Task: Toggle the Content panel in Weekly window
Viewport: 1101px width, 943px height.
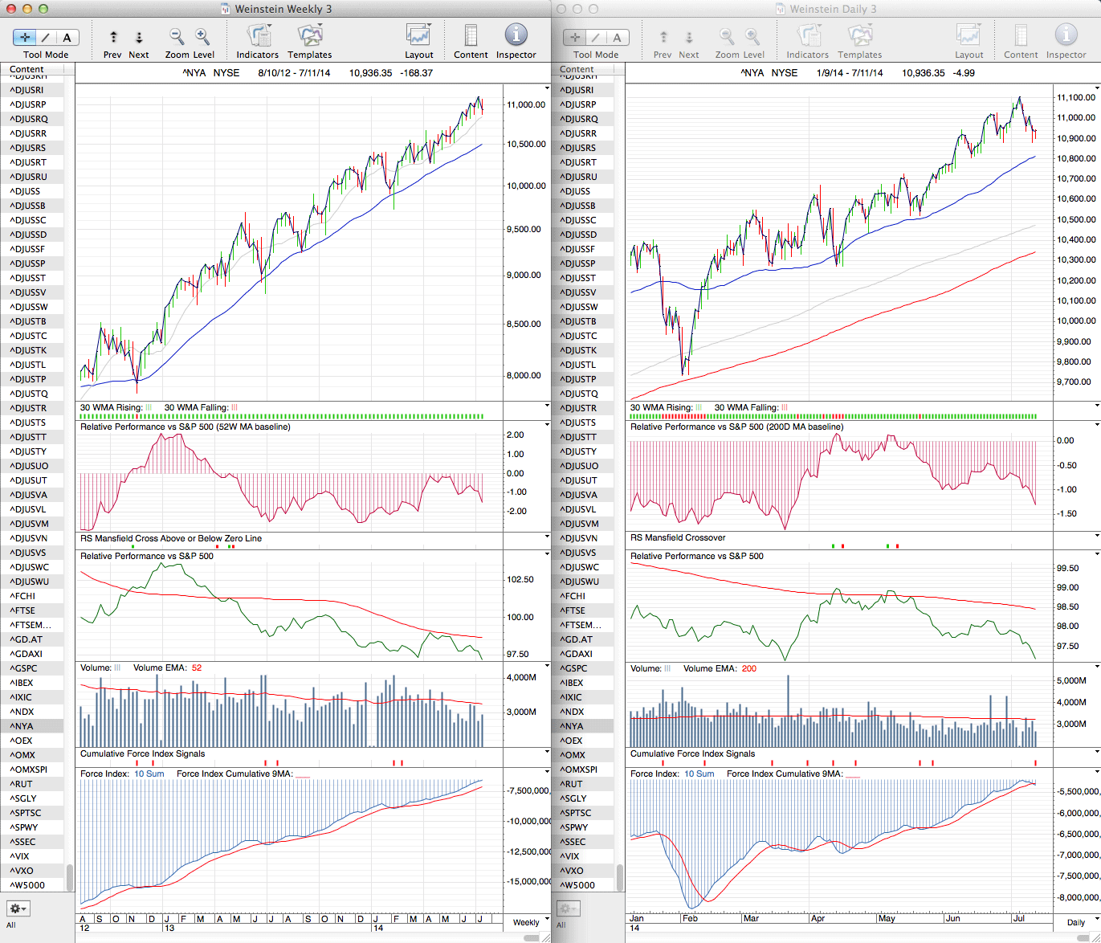Action: 471,36
